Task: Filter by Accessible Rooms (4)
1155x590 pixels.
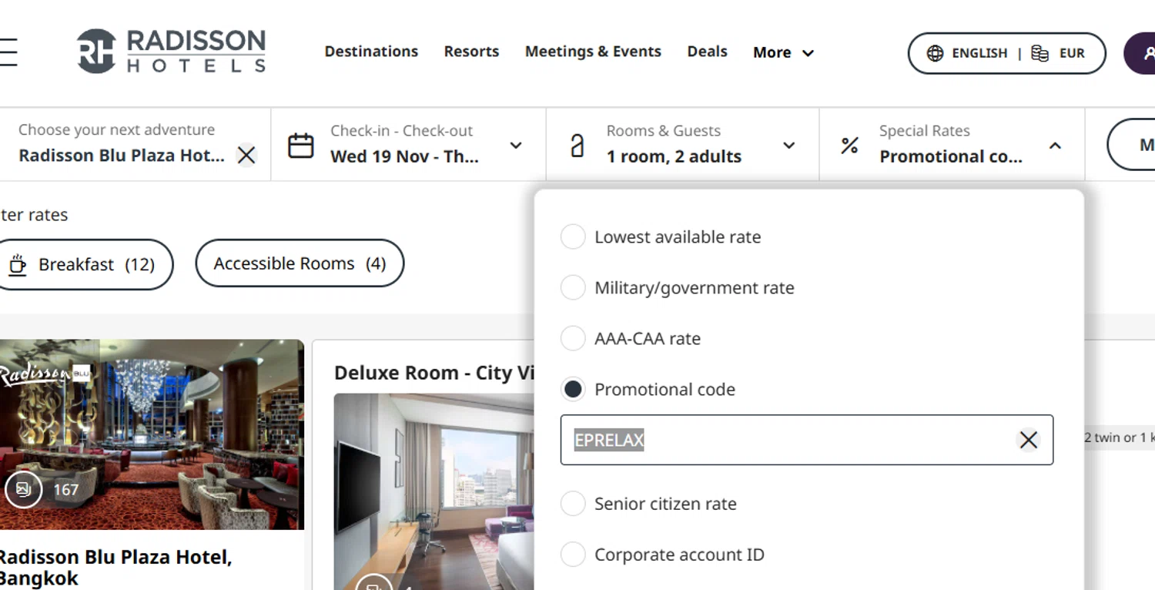Action: click(x=300, y=263)
